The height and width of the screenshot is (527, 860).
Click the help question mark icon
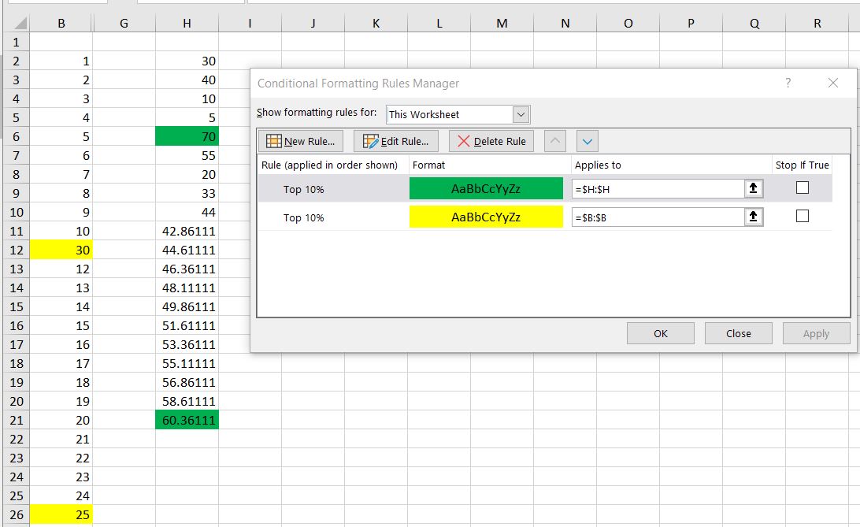click(788, 83)
